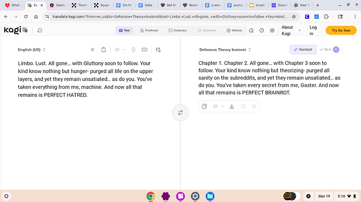This screenshot has width=361, height=202.
Task: Select Standard translation quality
Action: click(303, 50)
